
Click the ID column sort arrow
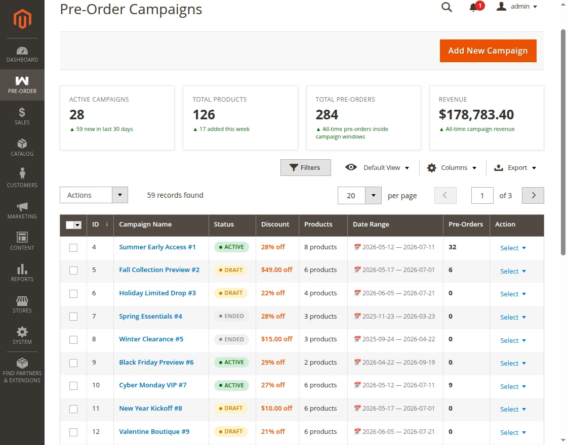pyautogui.click(x=107, y=225)
